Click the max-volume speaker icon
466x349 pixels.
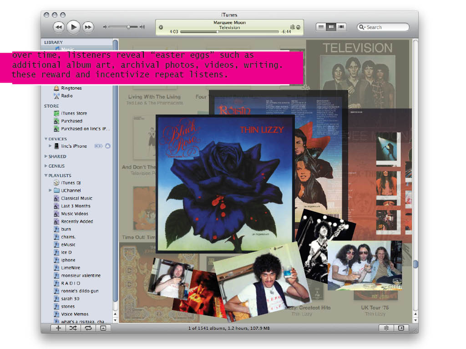[142, 27]
